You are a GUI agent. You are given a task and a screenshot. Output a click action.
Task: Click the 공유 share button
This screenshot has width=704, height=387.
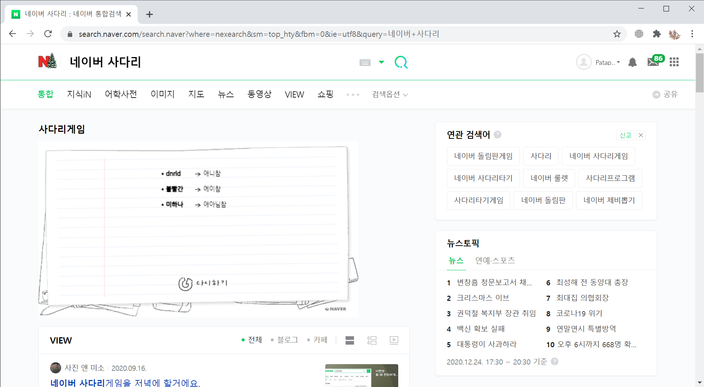coord(665,95)
